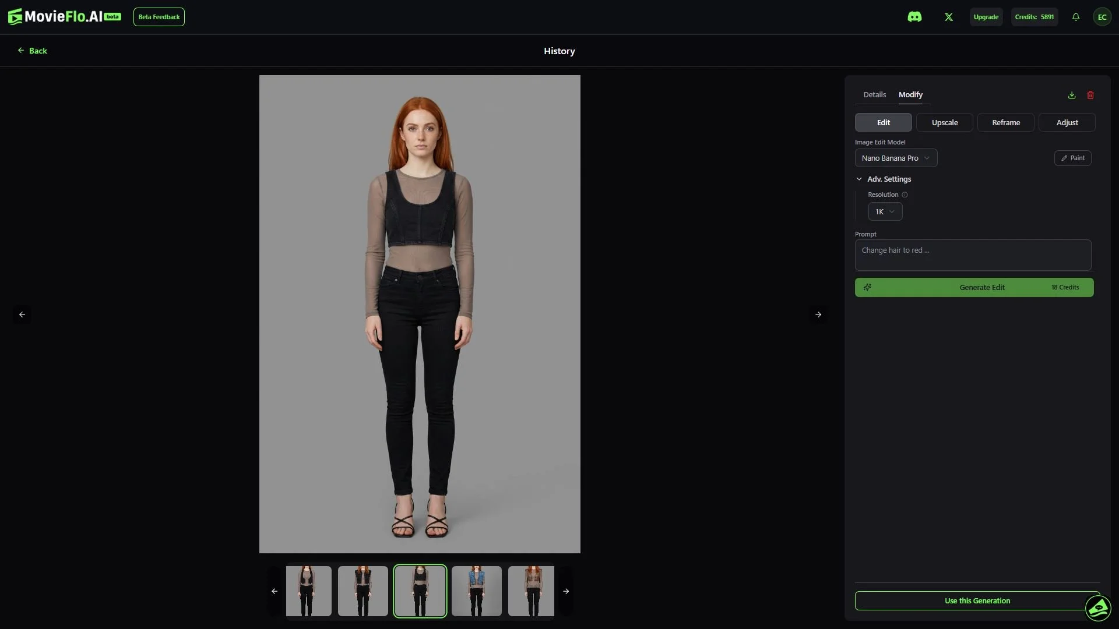Select the Modify tab
The width and height of the screenshot is (1119, 629).
[x=910, y=94]
